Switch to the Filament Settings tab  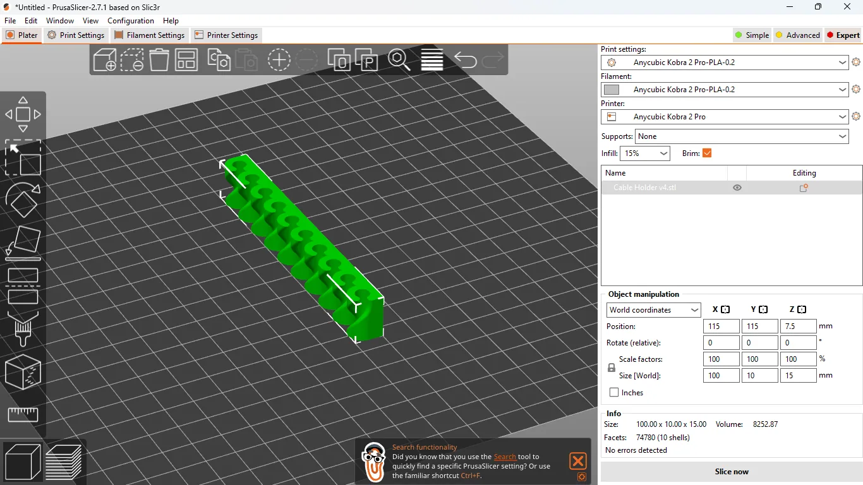tap(149, 35)
